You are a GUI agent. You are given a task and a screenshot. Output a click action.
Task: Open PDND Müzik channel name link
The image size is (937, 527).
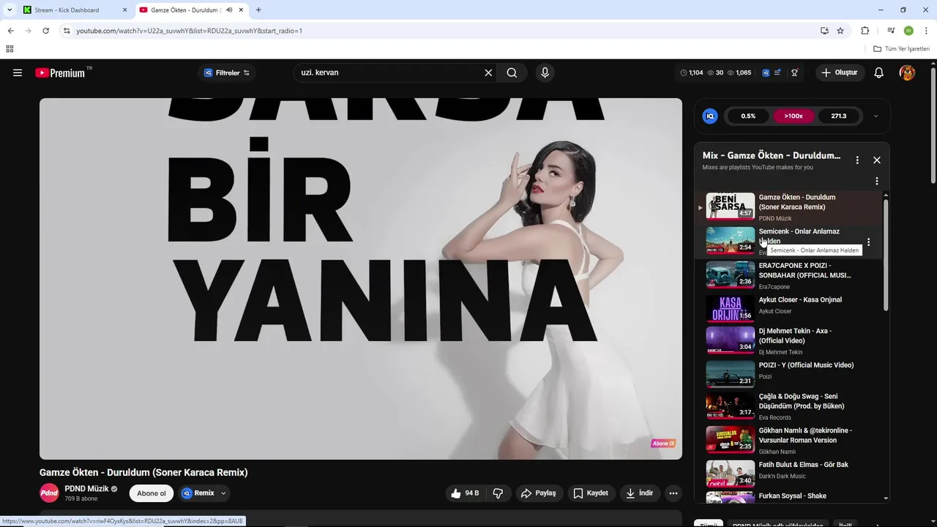click(86, 488)
